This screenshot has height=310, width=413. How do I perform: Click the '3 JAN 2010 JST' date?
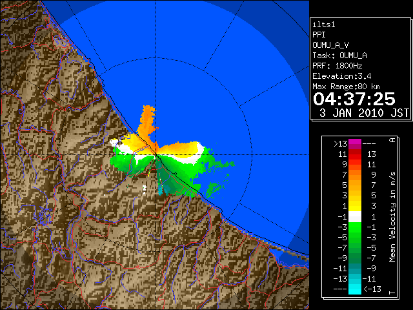tap(365, 113)
